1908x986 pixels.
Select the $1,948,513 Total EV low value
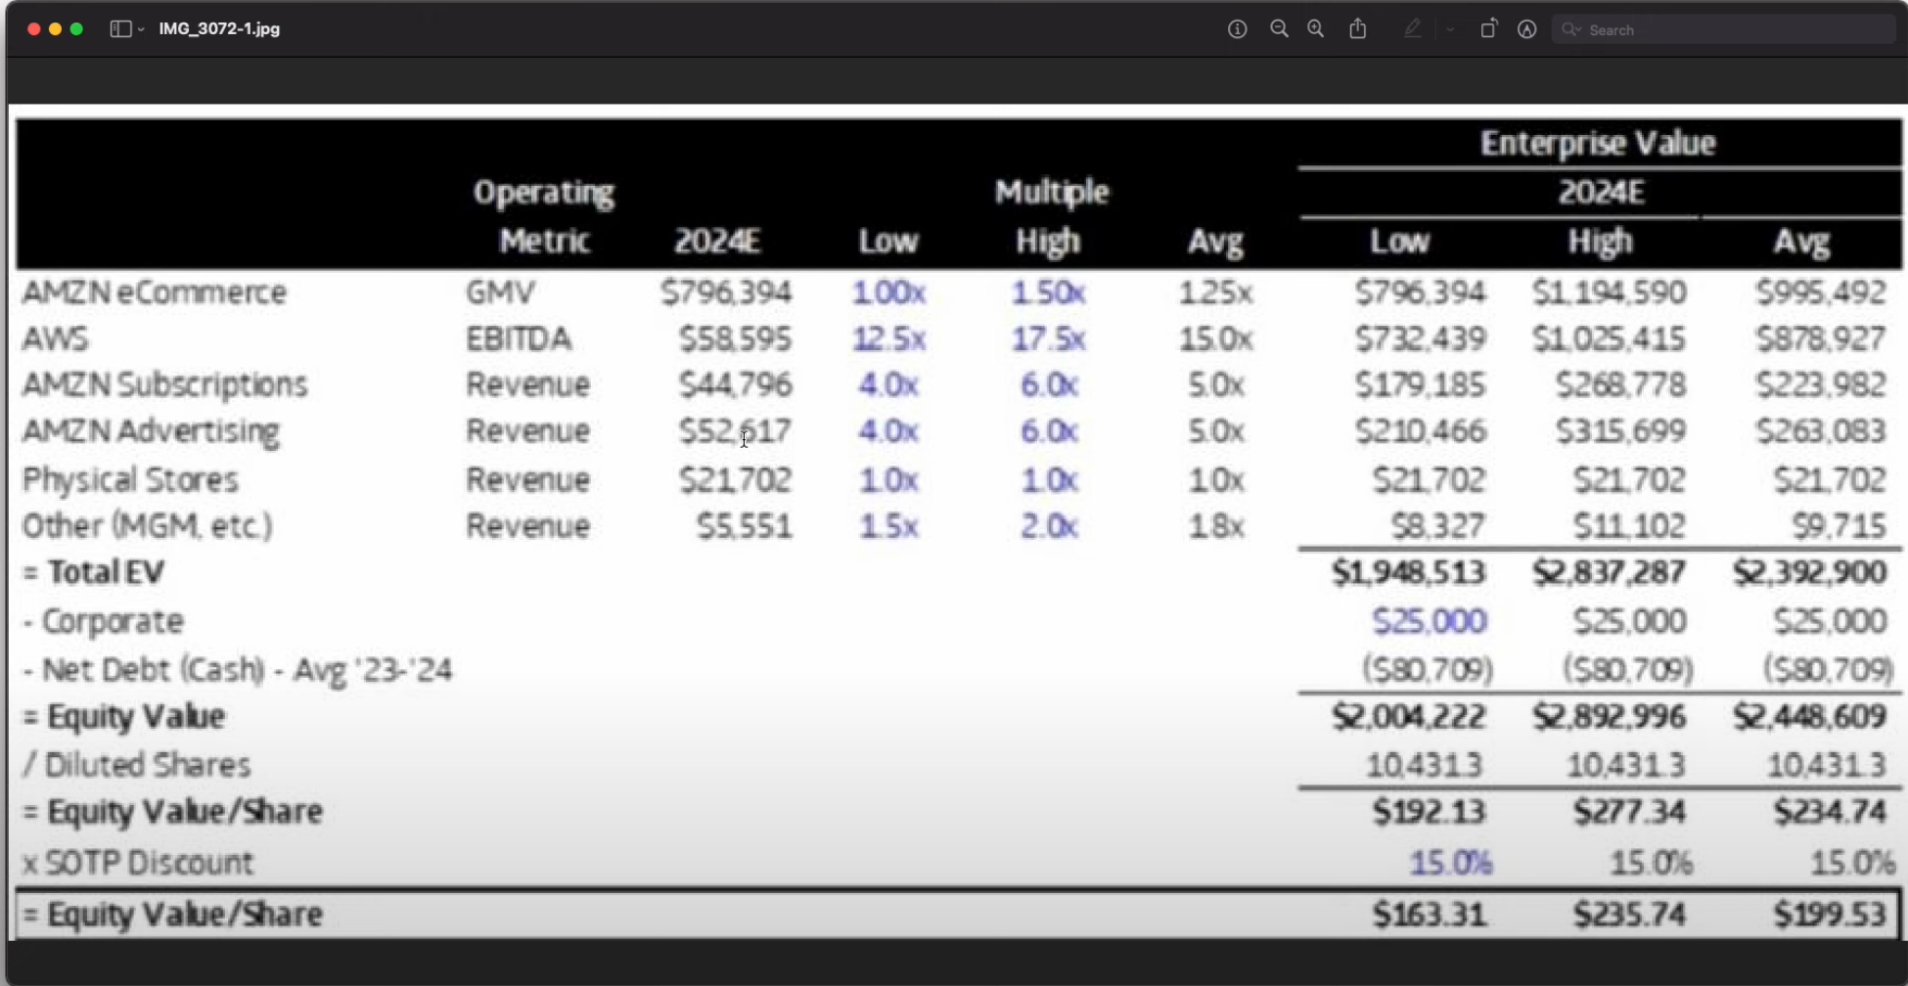click(1409, 572)
